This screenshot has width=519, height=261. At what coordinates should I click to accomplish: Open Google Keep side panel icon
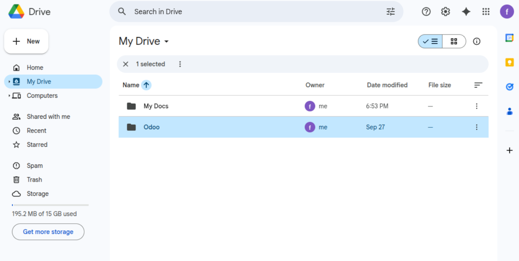[x=509, y=63]
